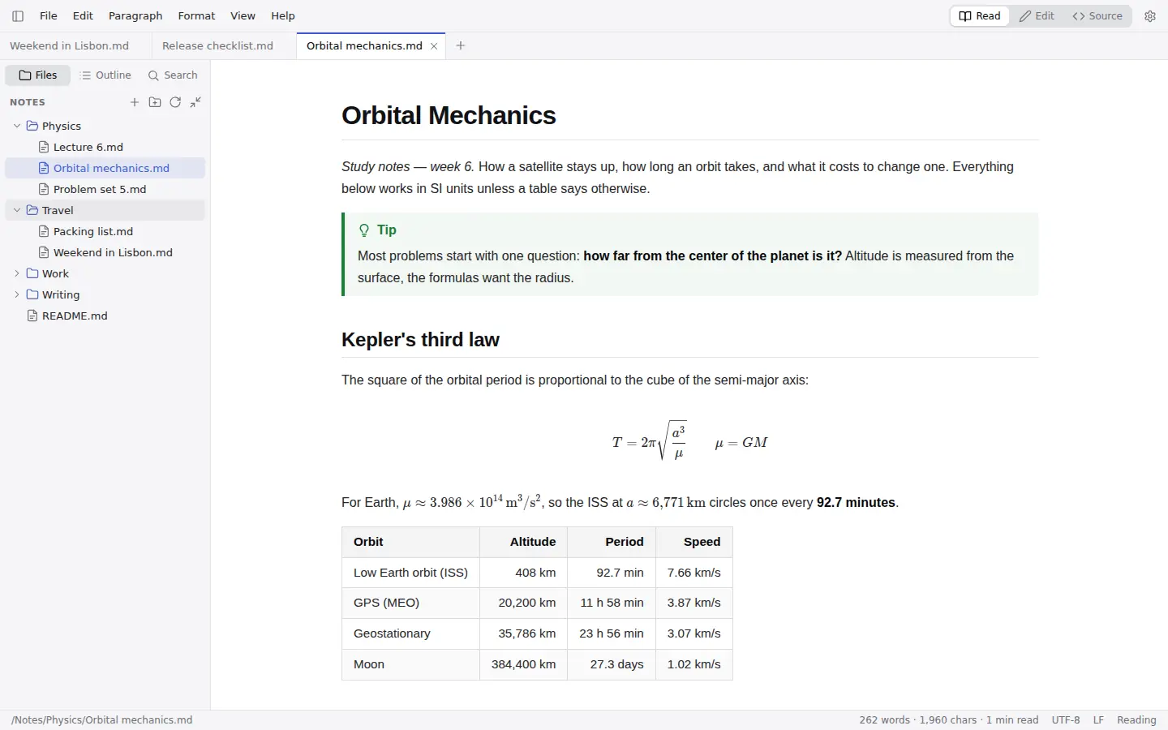
Task: Expand the Writing folder
Action: 17,294
